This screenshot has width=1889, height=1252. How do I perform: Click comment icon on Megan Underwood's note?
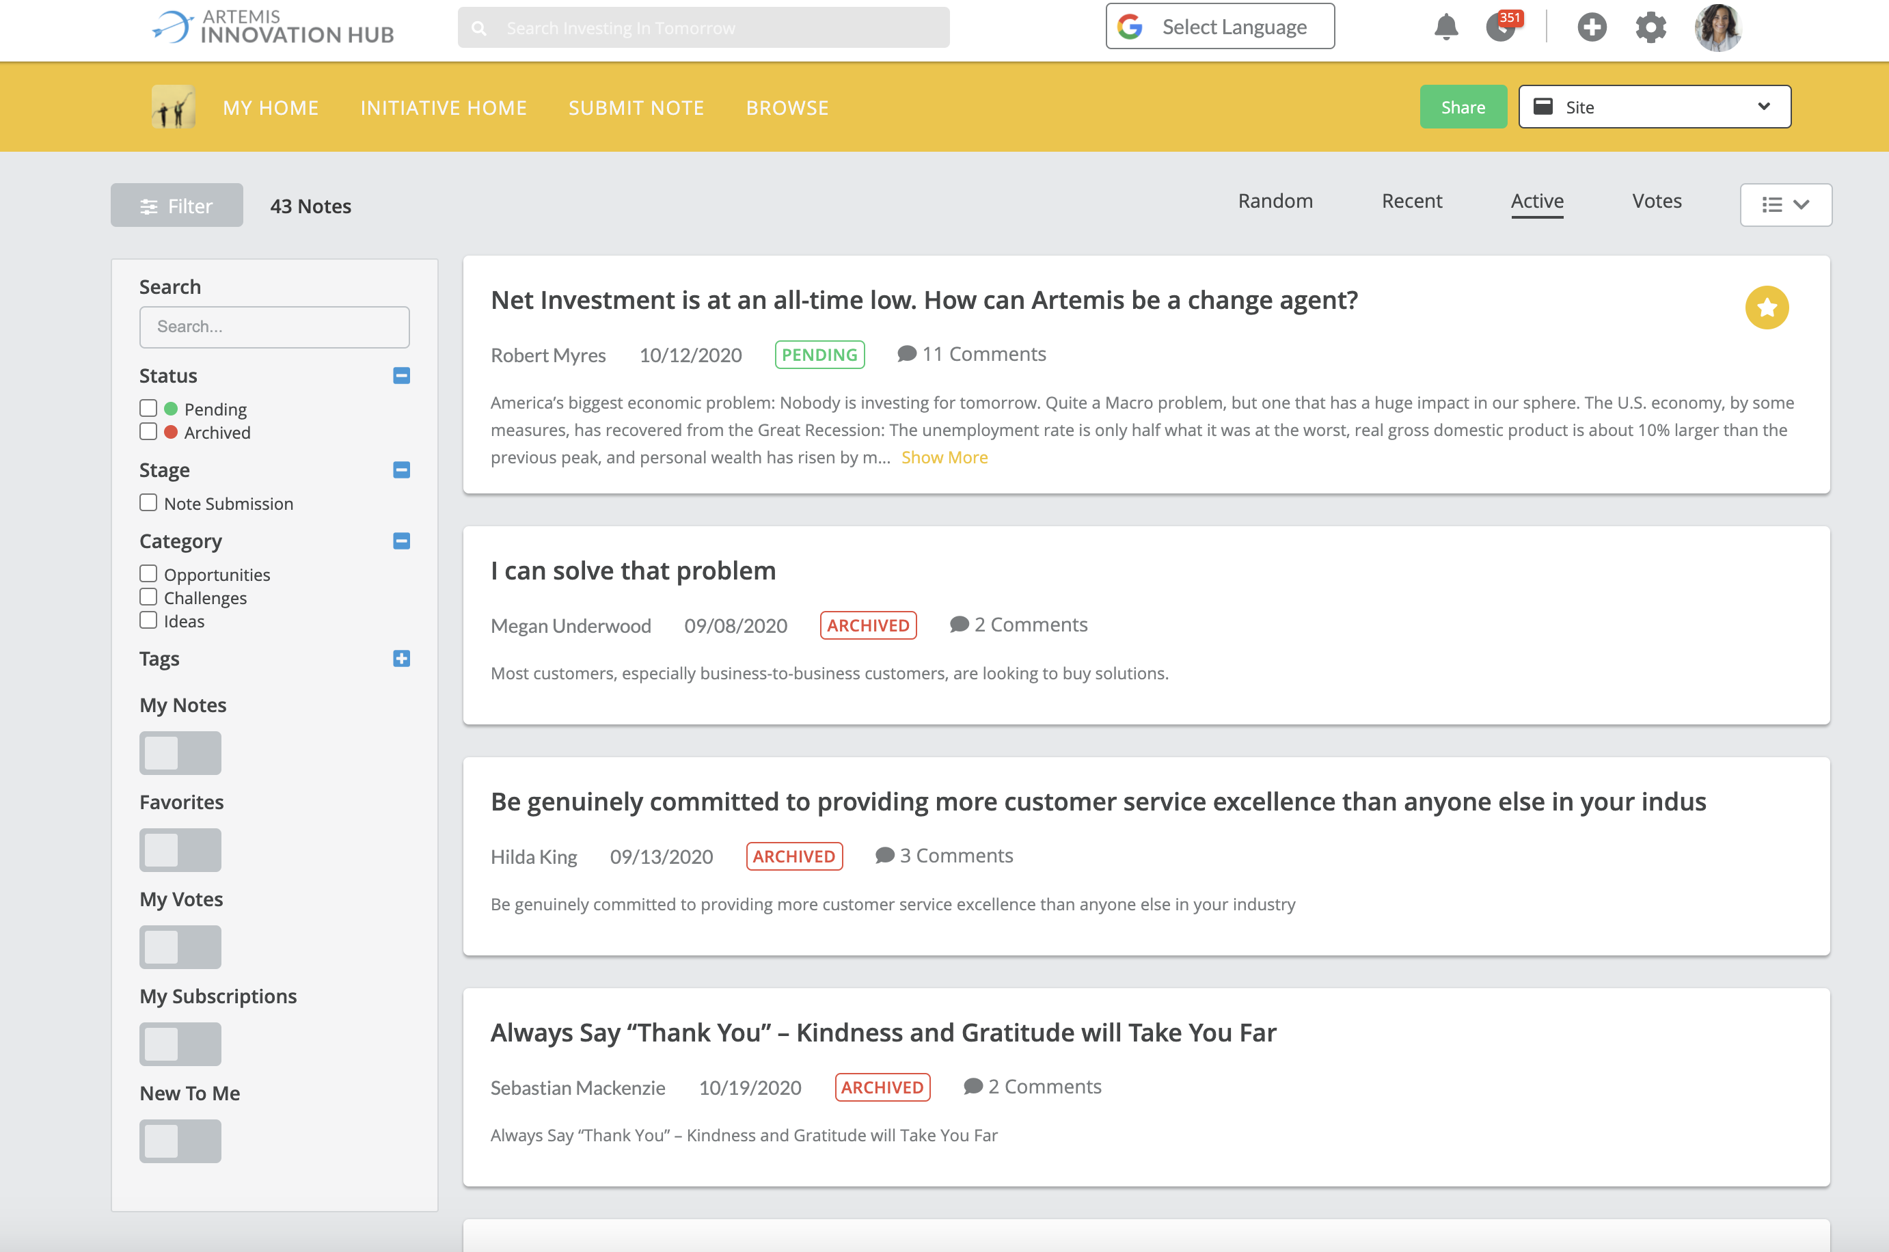(959, 625)
